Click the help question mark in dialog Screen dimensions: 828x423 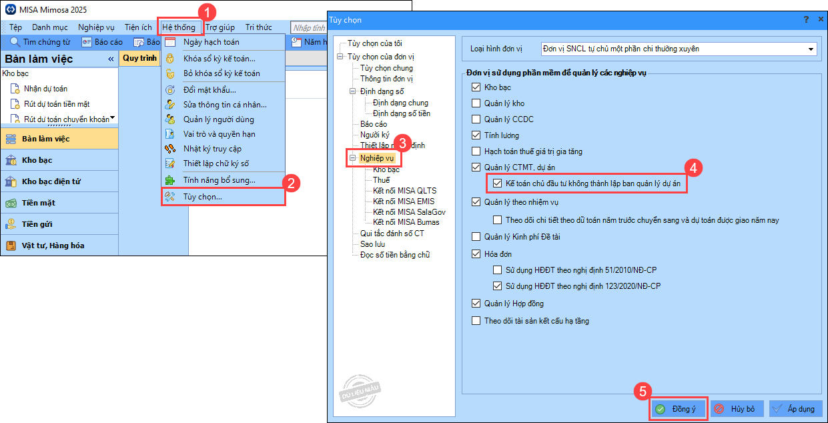[x=806, y=19]
